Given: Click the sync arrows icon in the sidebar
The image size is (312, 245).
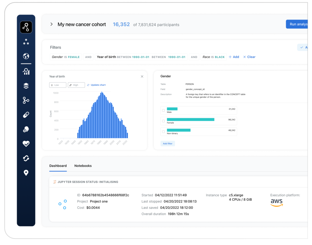Looking at the screenshot, I should pos(26,158).
